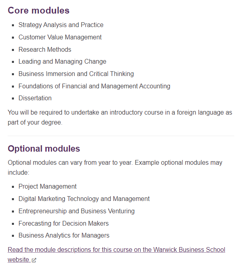Select Strategy Analysis and Practice list item

(61, 25)
